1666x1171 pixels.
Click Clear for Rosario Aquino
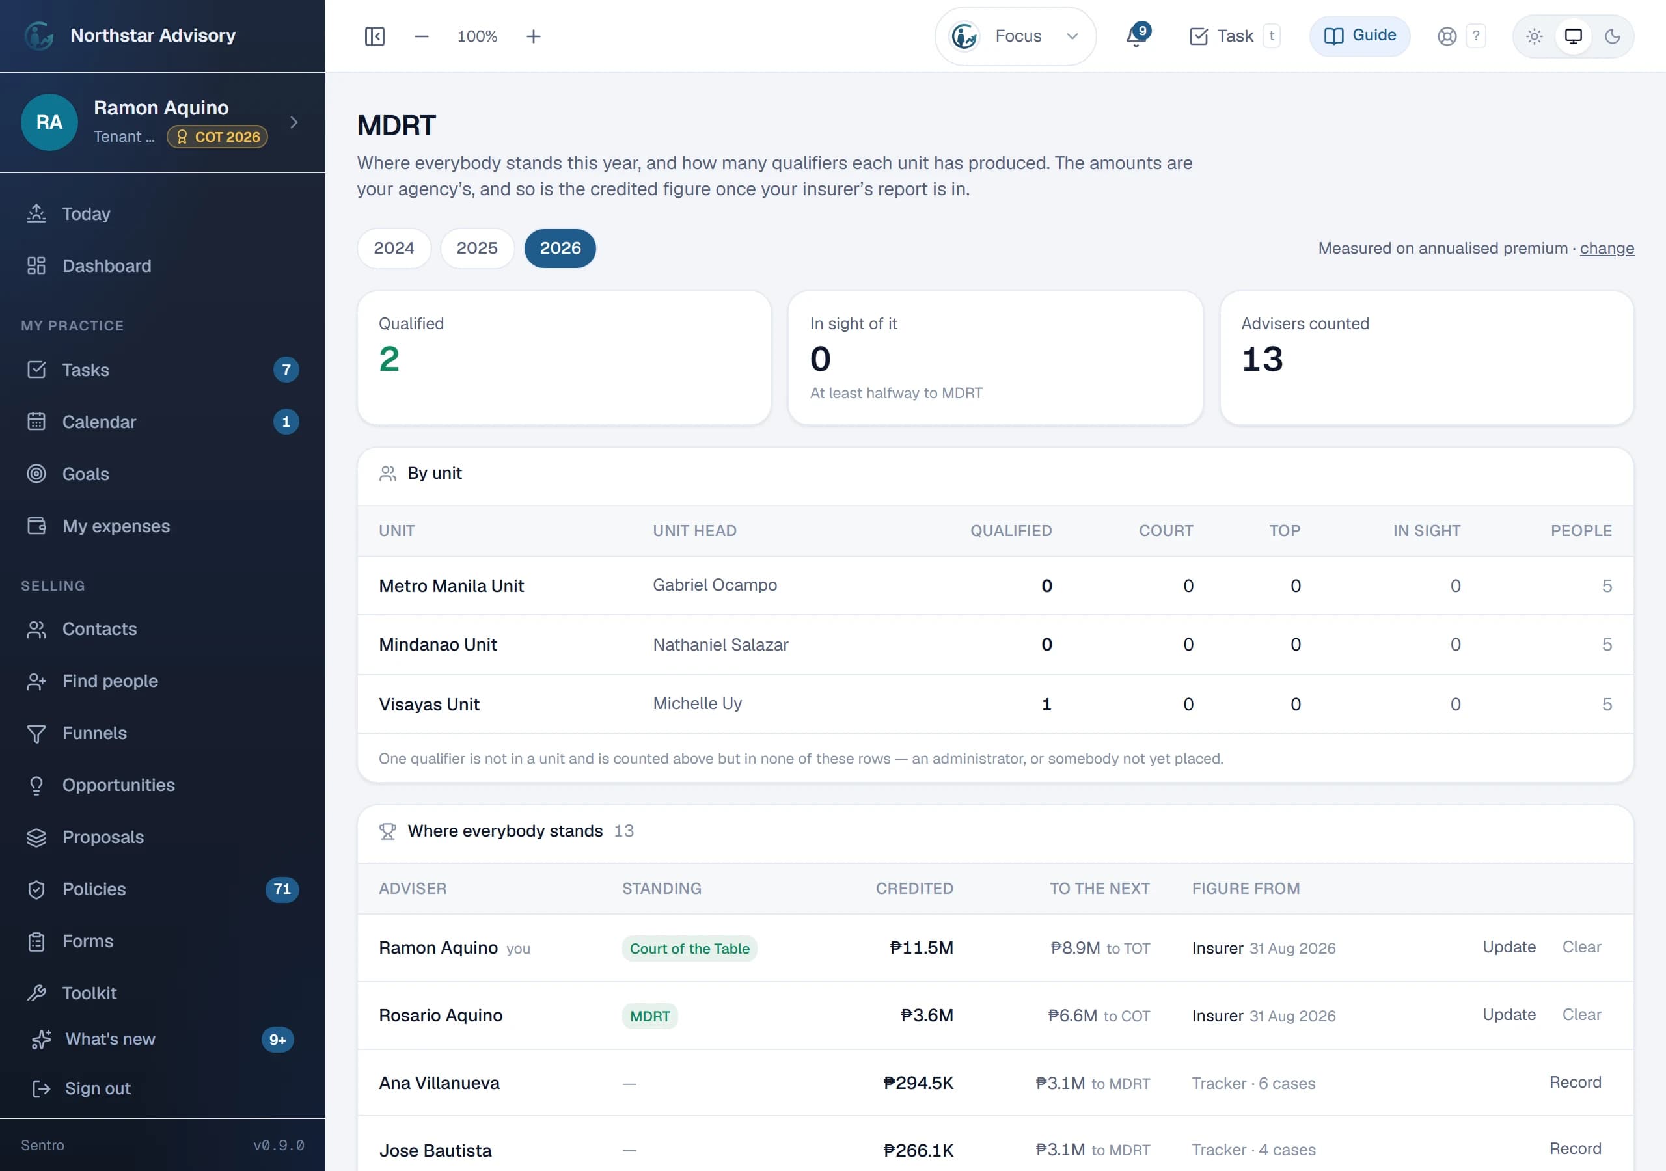(x=1581, y=1015)
